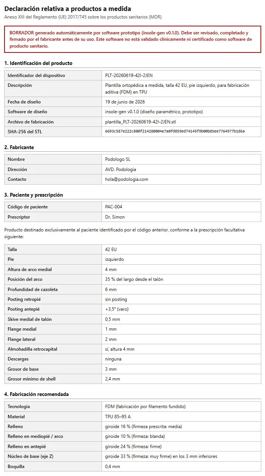The image size is (265, 476).
Task: Click the STL file name plantilla_PLT-20260619-42I-2JEN.stl
Action: tap(146, 122)
